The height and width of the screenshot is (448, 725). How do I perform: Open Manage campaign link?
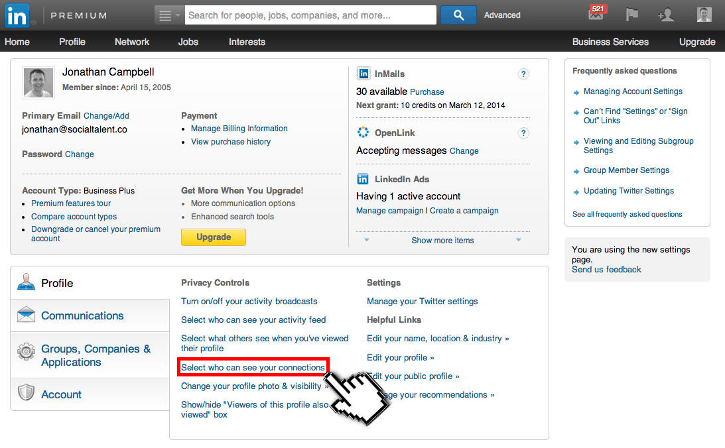(x=390, y=211)
